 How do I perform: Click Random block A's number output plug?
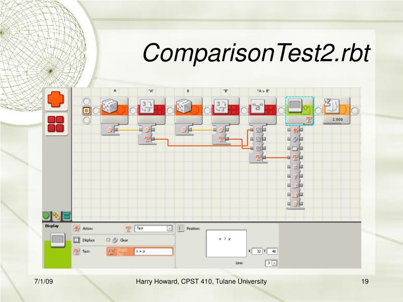(x=116, y=130)
